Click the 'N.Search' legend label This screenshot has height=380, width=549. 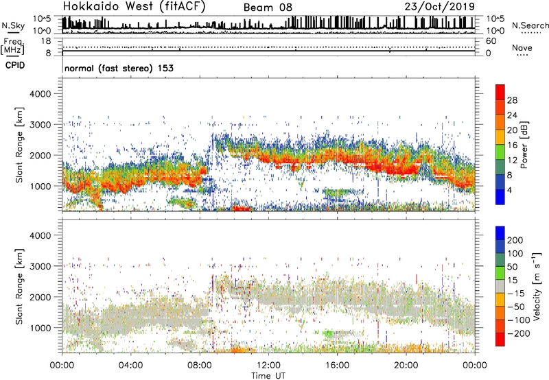pos(530,25)
